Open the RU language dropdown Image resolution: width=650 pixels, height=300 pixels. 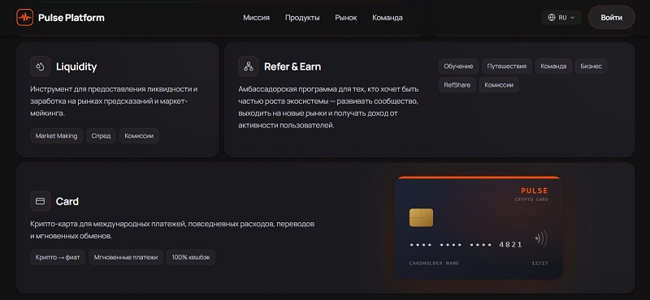(x=561, y=17)
